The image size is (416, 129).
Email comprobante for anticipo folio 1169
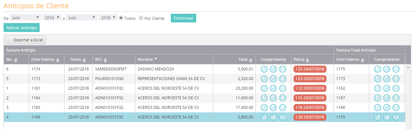[x=283, y=117]
